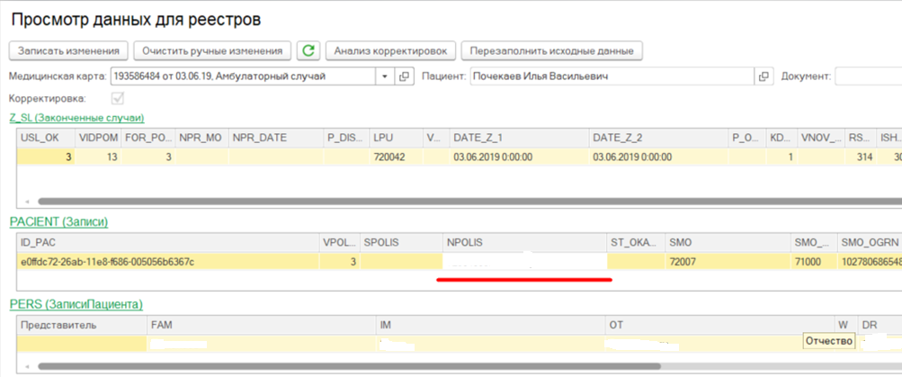
Task: Open the PERS (ЗаписиПациента) link
Action: [76, 305]
